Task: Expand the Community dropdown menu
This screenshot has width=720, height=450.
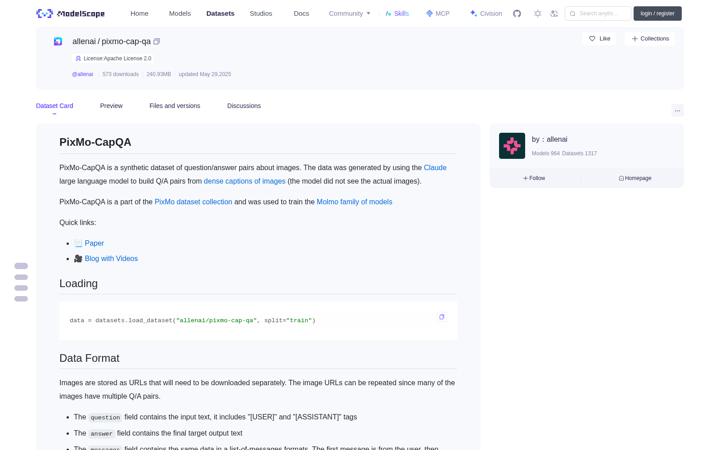Action: [350, 13]
